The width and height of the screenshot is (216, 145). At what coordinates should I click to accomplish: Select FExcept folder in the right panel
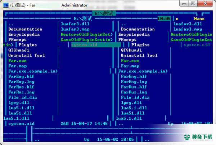127,40
